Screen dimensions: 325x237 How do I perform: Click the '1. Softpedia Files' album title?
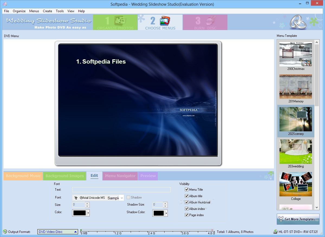pos(101,61)
